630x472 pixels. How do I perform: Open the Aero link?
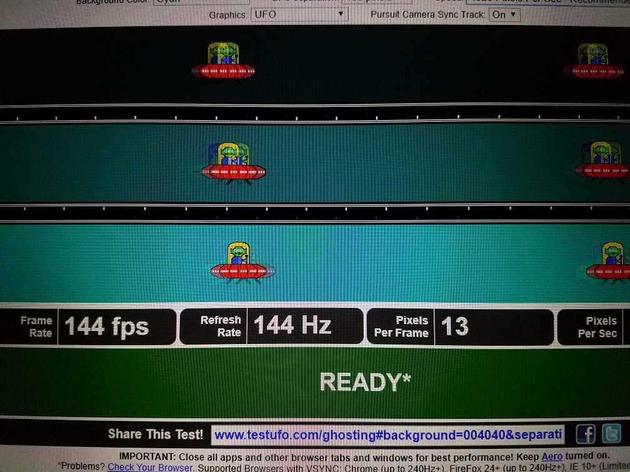pyautogui.click(x=552, y=456)
